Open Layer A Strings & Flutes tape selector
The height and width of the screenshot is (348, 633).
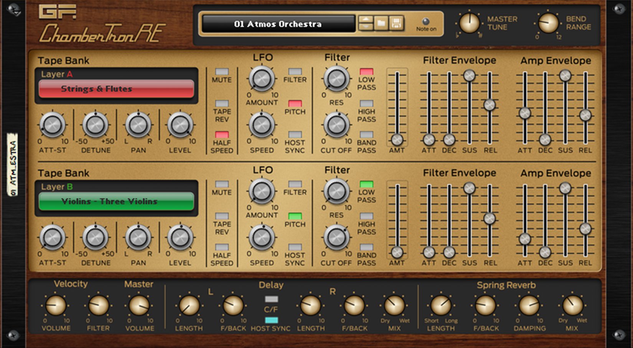point(116,89)
